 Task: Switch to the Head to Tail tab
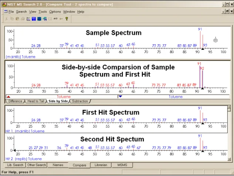(x=36, y=101)
